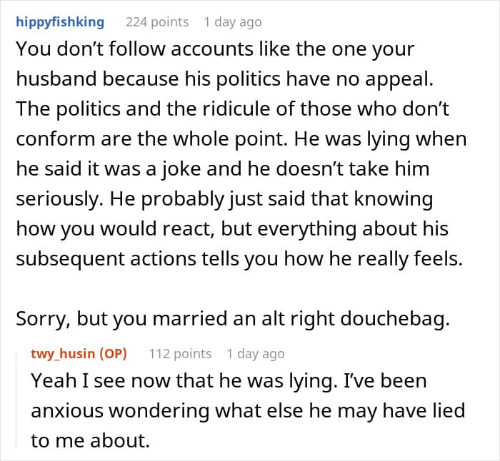Click the reply's last line 'to me about.'
The width and height of the screenshot is (500, 461).
click(90, 441)
